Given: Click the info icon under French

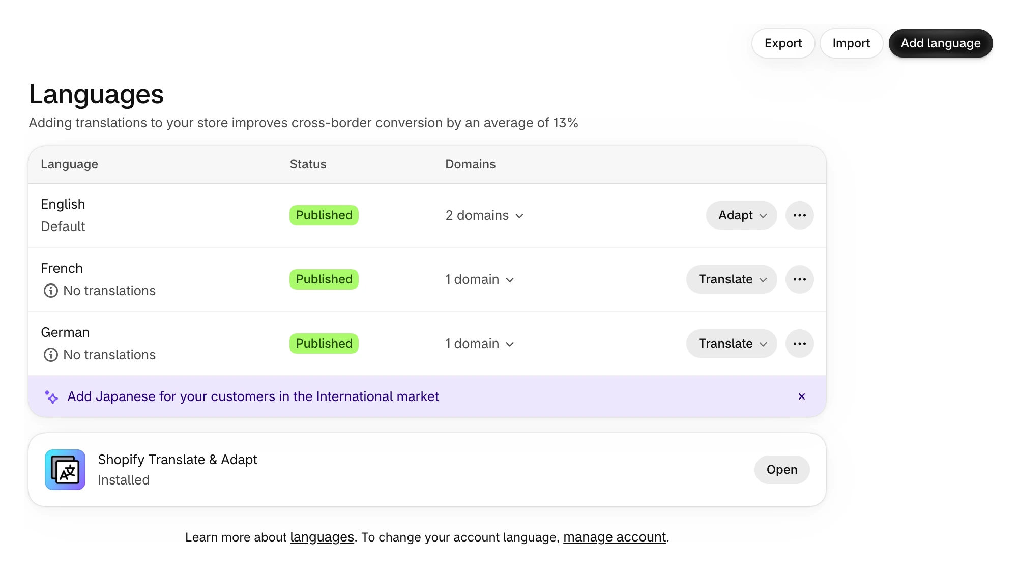Looking at the screenshot, I should pos(50,291).
